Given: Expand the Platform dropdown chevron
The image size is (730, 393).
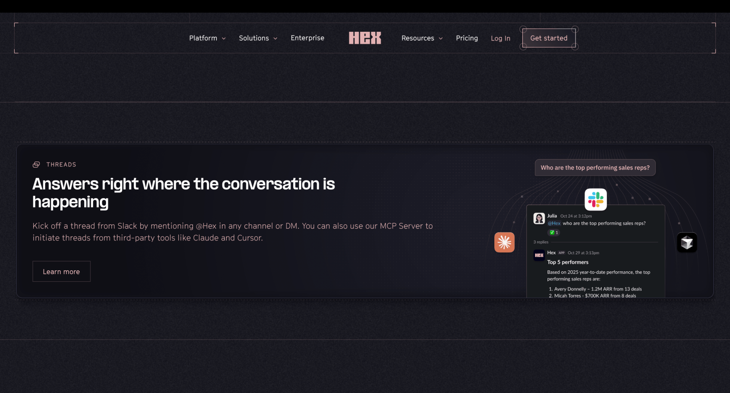Looking at the screenshot, I should (x=223, y=38).
